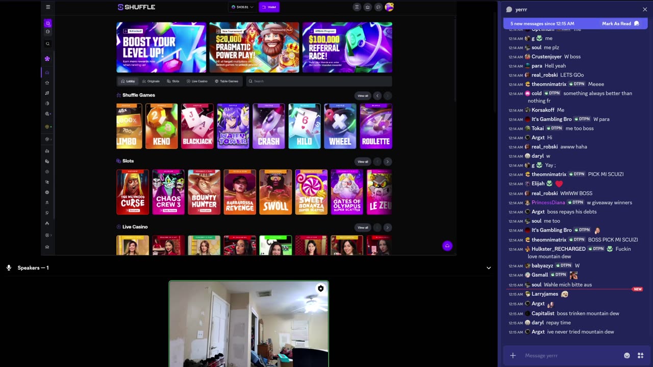This screenshot has width=653, height=367.
Task: Click next arrow in Live Casino row
Action: coord(387,227)
